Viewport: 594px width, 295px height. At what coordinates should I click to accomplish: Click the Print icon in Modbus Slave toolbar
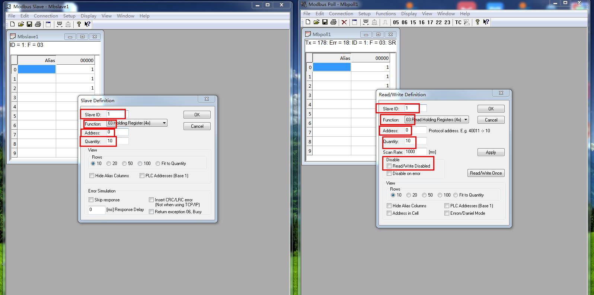coord(38,24)
